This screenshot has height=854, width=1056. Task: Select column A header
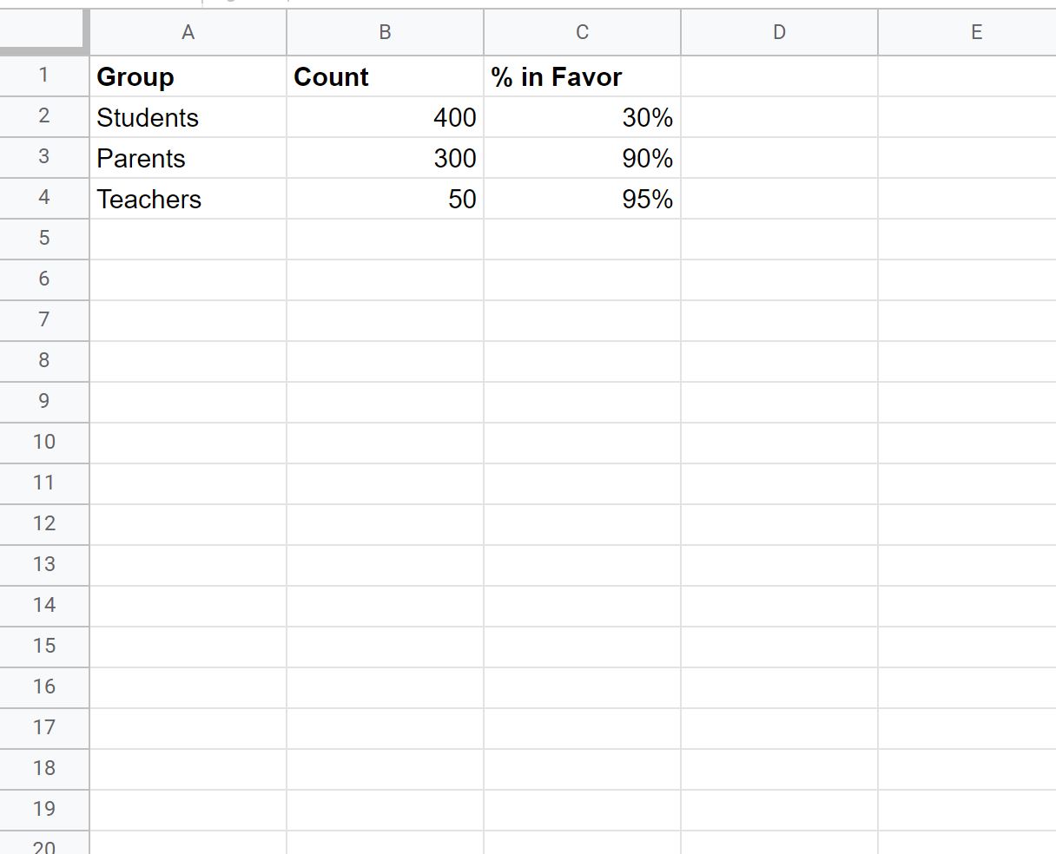pos(188,32)
